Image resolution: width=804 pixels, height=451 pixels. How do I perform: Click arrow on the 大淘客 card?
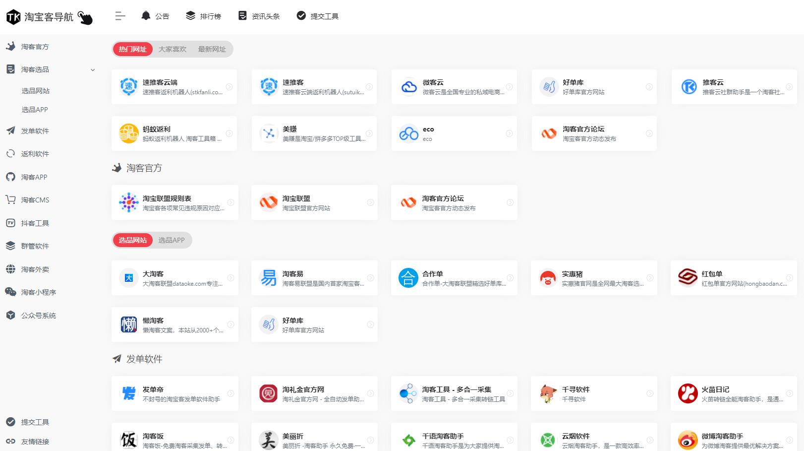230,278
